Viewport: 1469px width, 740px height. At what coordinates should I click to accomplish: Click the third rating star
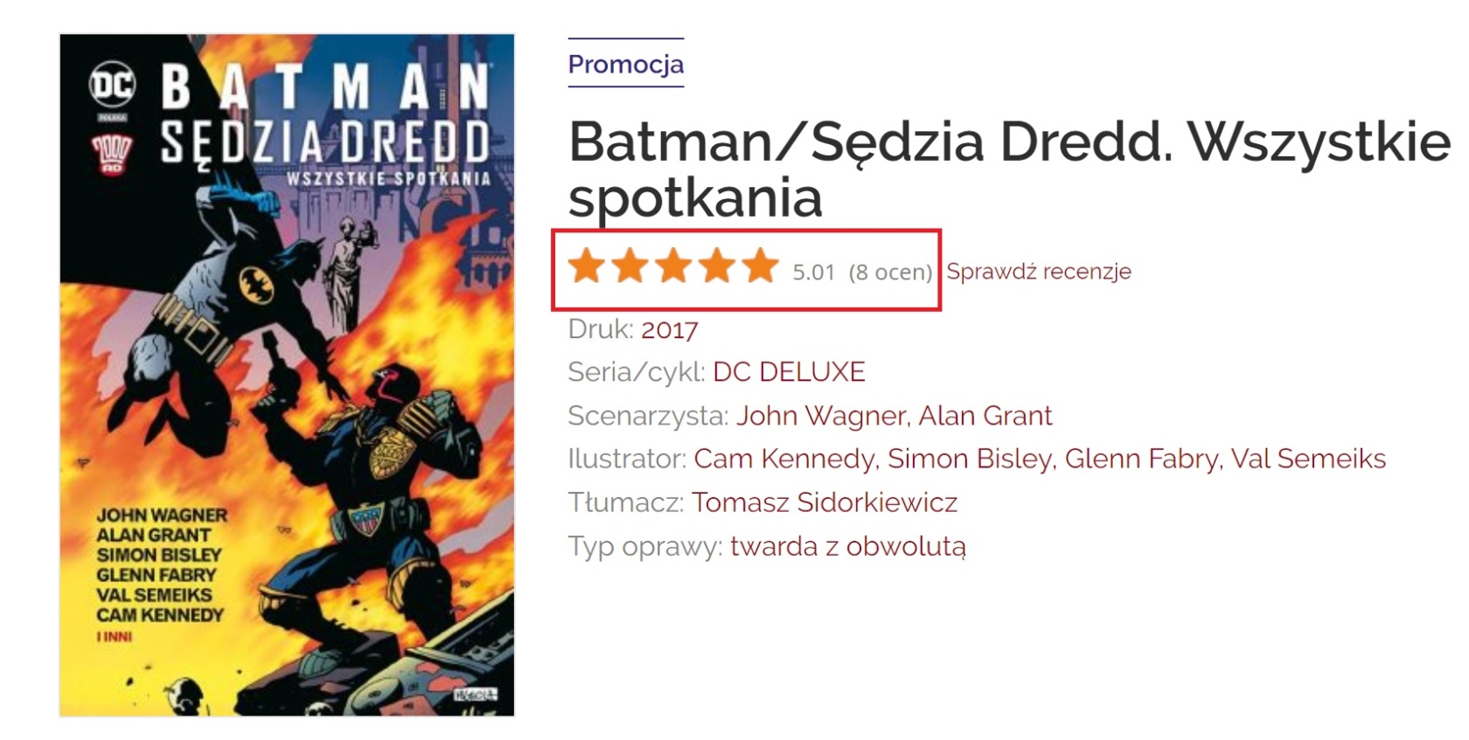[x=673, y=266]
